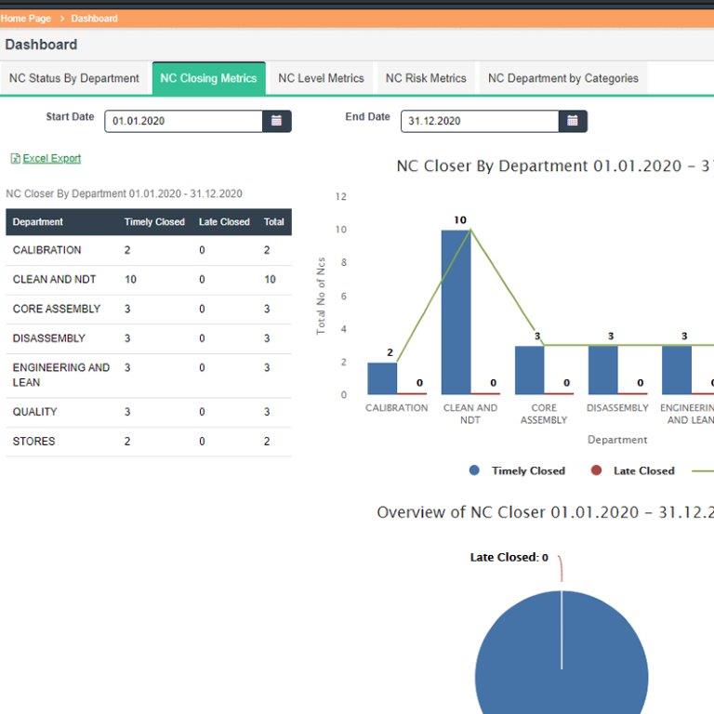
Task: Click Timely Closed legend label
Action: pos(528,470)
